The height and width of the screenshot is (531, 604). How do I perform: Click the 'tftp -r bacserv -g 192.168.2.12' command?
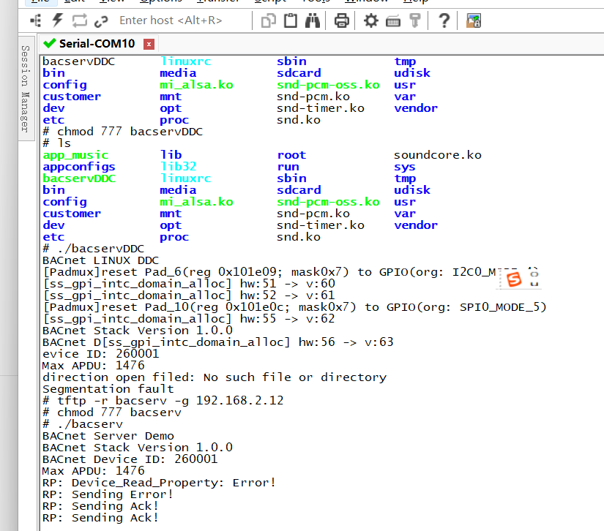(x=163, y=401)
